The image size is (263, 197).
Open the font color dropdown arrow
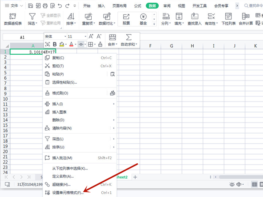(75, 44)
